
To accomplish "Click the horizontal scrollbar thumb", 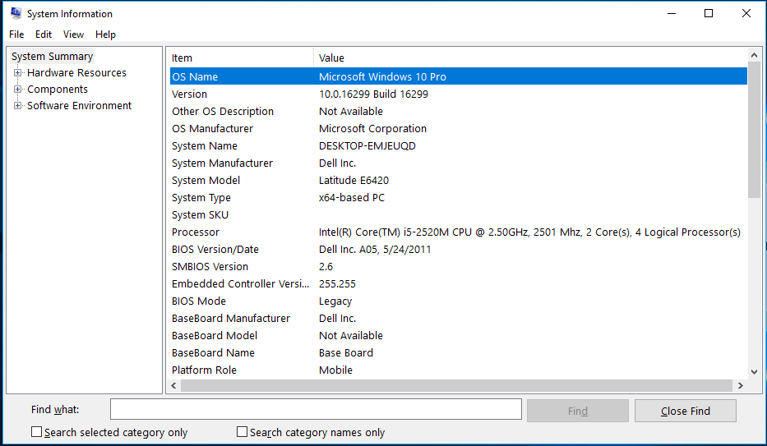I will point(456,385).
